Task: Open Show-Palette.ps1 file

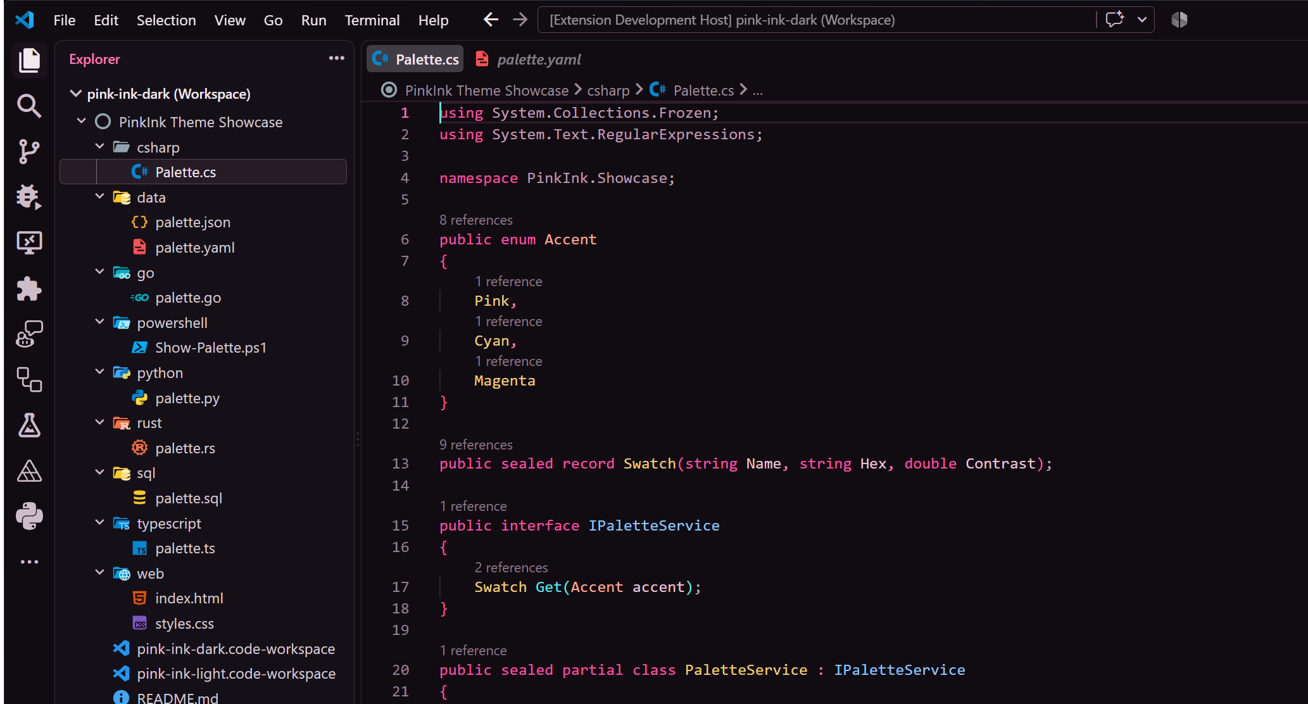Action: pos(203,348)
